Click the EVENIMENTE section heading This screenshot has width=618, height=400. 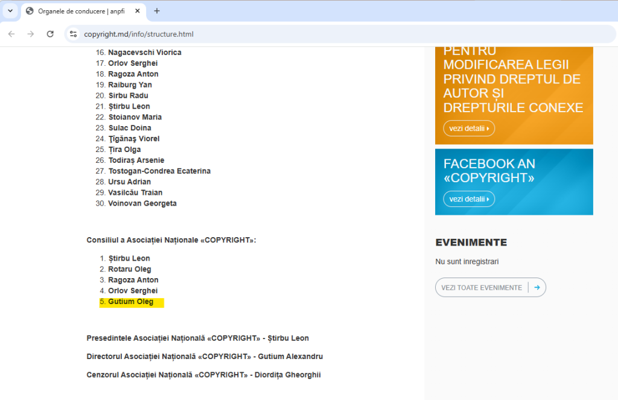(x=471, y=243)
